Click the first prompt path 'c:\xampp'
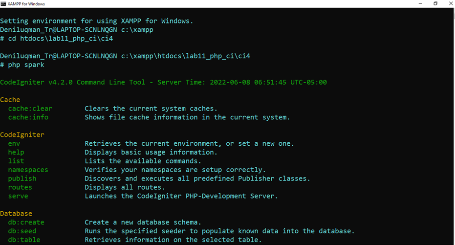The width and height of the screenshot is (455, 245). point(137,30)
